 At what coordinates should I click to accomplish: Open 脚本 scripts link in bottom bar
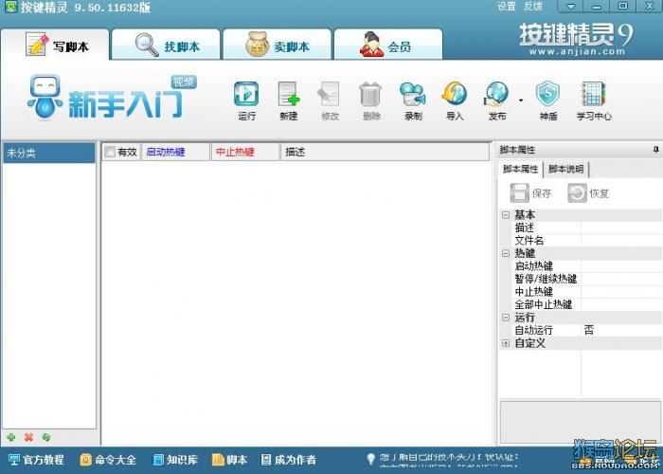229,460
